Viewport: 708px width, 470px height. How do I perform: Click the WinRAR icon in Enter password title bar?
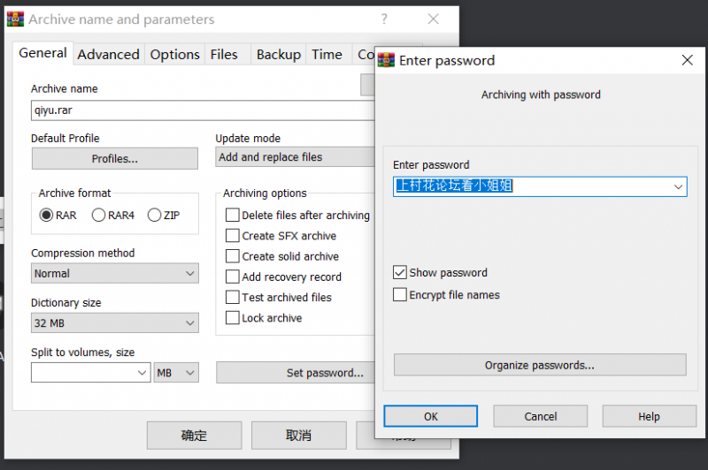point(386,60)
